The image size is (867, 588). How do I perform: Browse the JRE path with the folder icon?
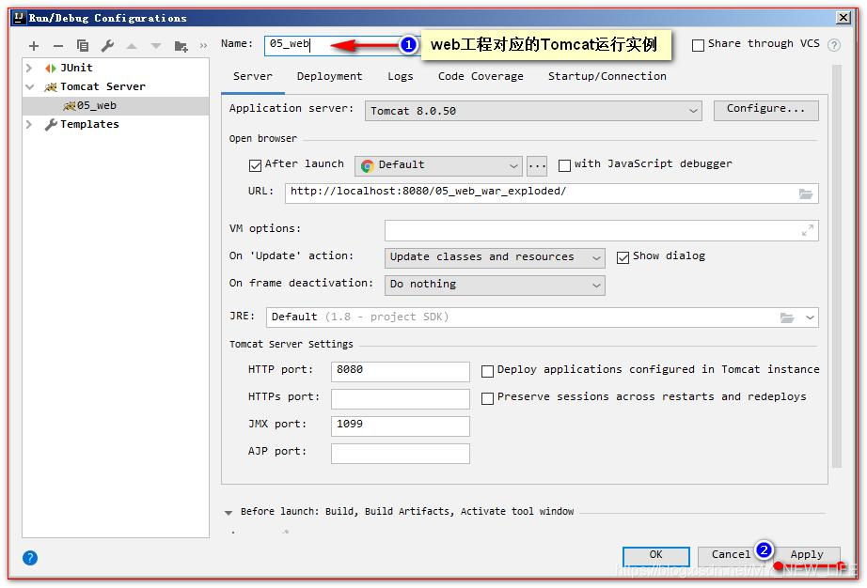[x=787, y=317]
